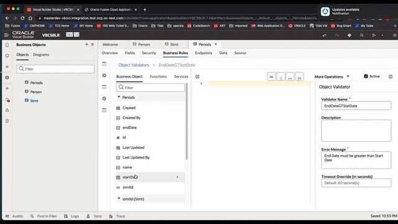Open Find in Files in bottom bar

[44, 216]
